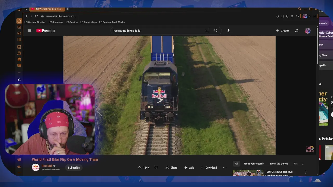Click the browser profile avatar in toolbar
The width and height of the screenshot is (333, 187).
305,16
